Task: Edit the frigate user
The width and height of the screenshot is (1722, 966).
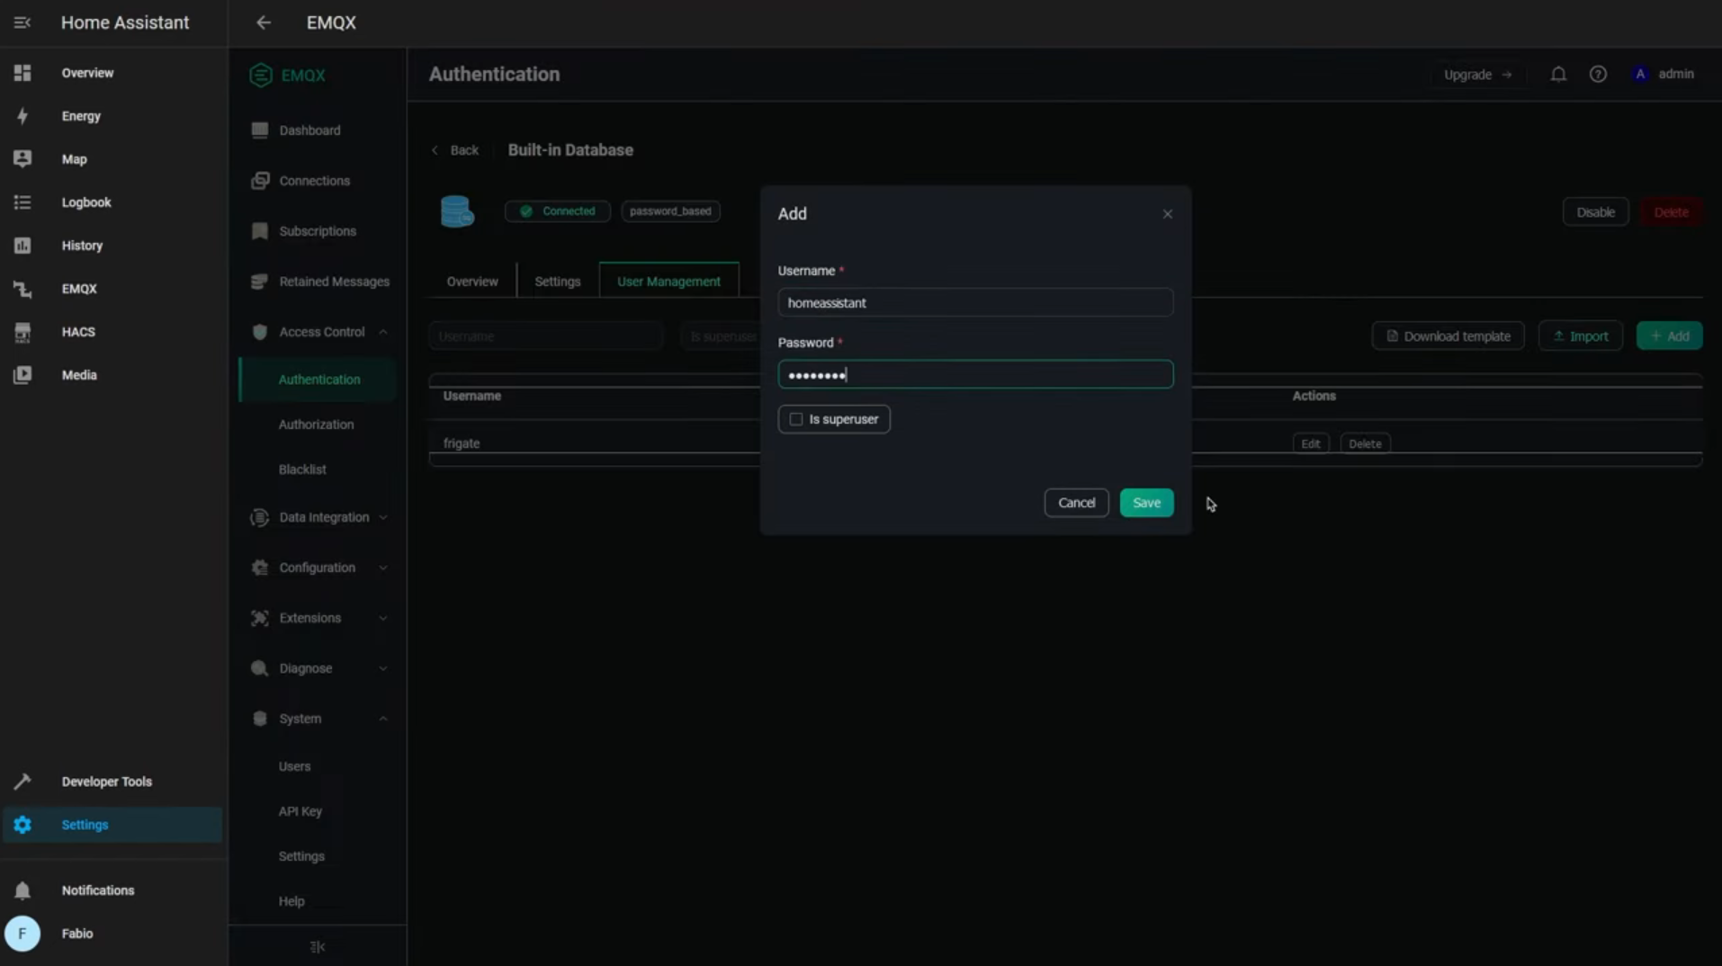Action: (x=1310, y=443)
